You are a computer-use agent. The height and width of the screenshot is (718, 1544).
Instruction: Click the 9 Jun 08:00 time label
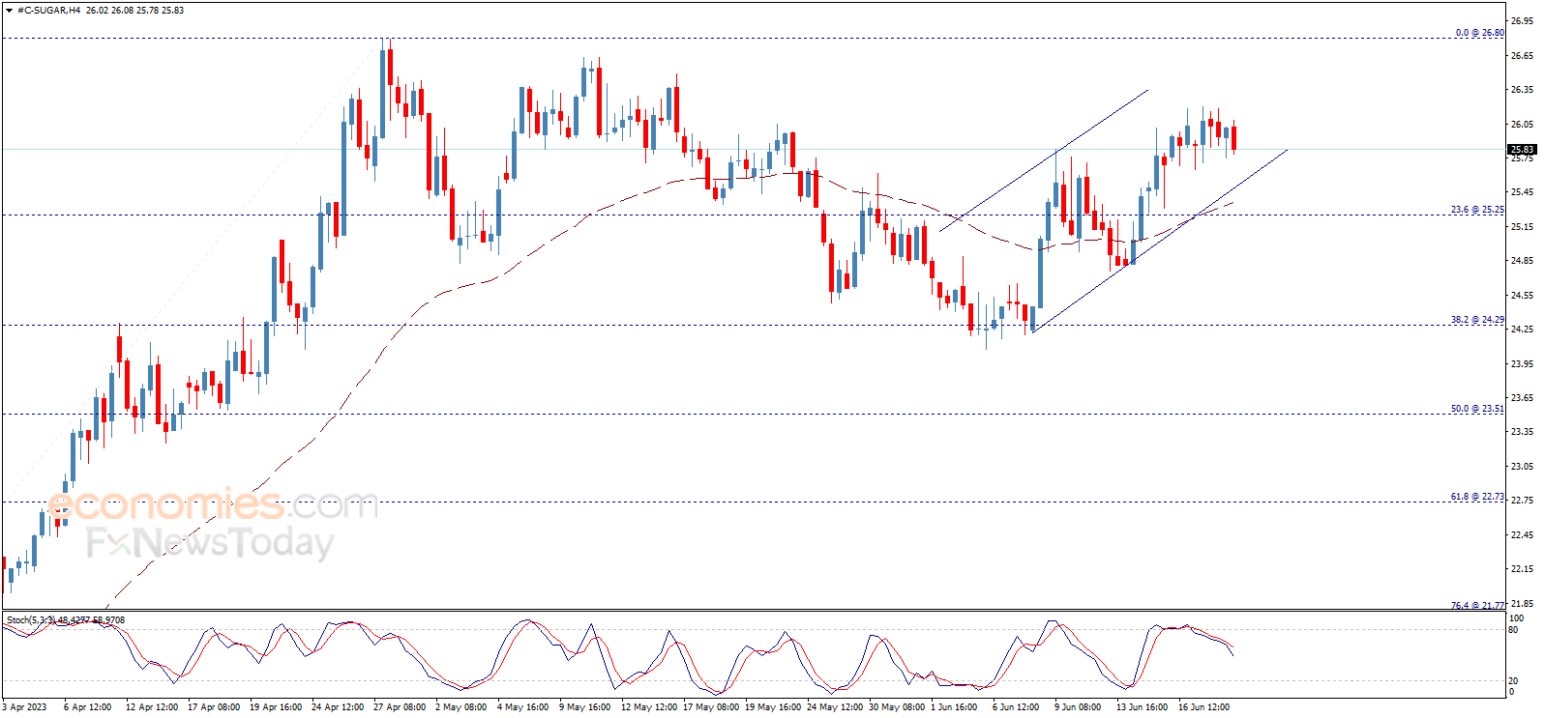pos(1078,707)
